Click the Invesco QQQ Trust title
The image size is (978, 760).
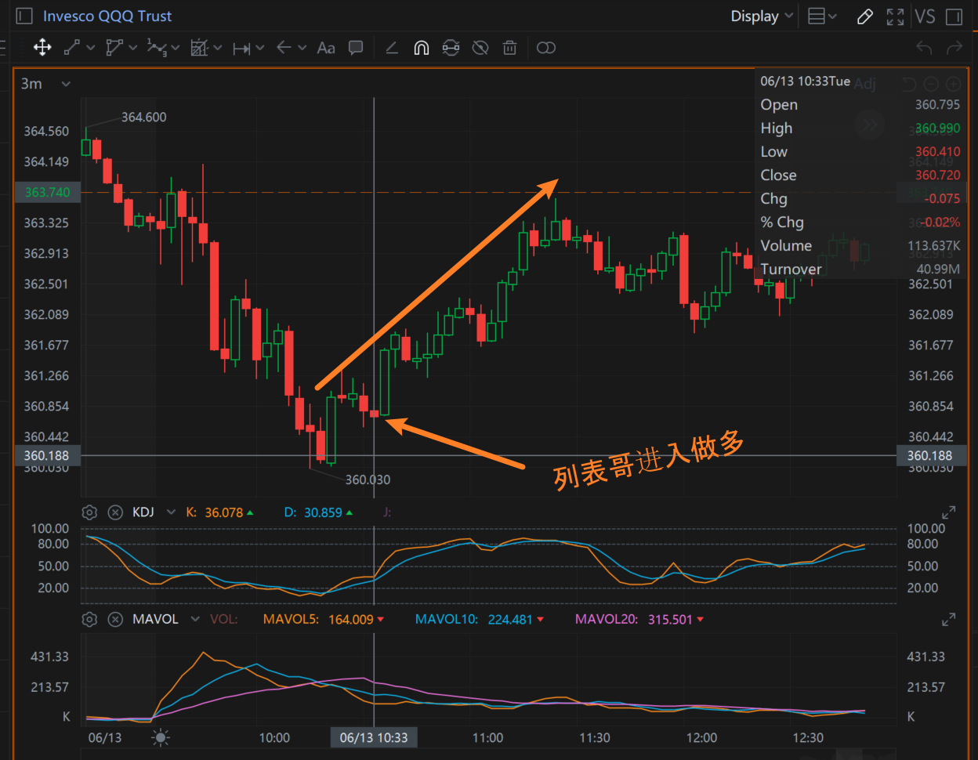pos(107,16)
